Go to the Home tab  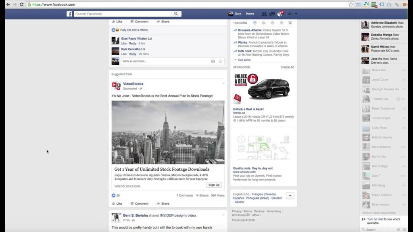pos(250,14)
